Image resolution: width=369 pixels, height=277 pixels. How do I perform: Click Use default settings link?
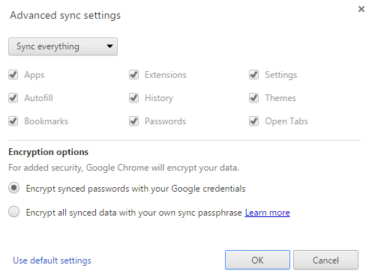(x=52, y=261)
